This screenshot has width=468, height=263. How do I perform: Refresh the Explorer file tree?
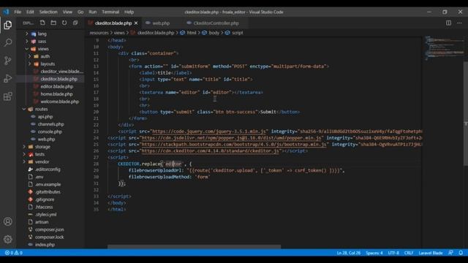click(x=64, y=23)
